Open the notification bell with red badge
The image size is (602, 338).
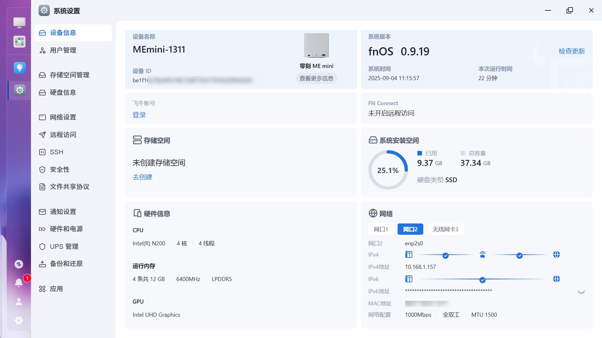[x=19, y=283]
